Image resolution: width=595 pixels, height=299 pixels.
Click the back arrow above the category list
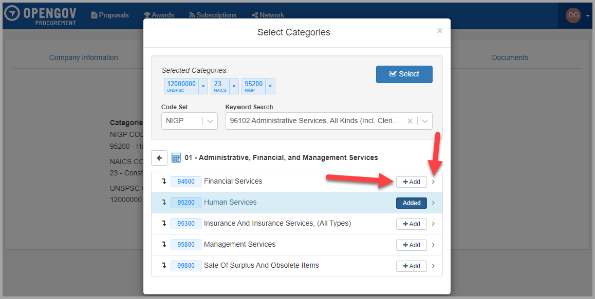point(159,157)
